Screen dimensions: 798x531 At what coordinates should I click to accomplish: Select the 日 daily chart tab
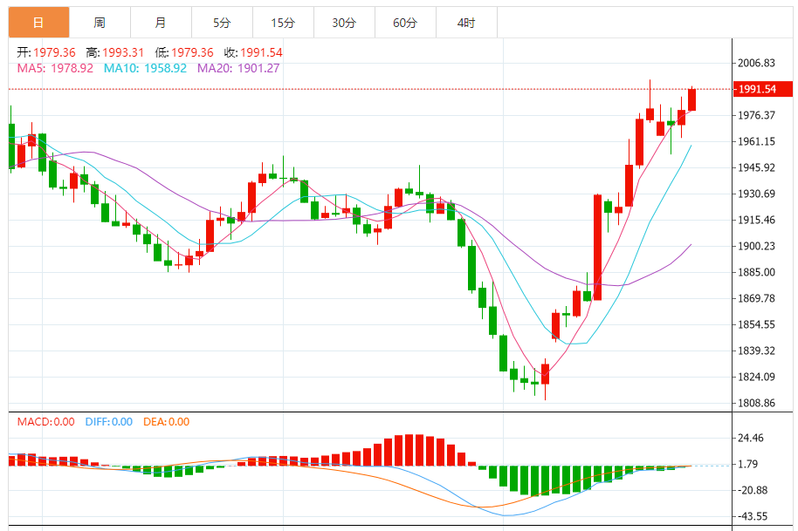38,23
